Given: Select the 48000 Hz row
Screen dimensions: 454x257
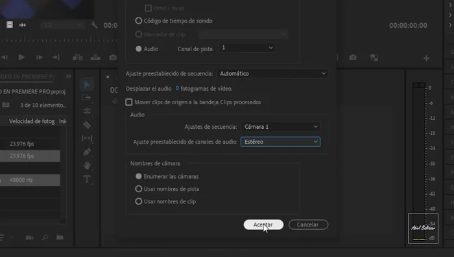Looking at the screenshot, I should 30,180.
